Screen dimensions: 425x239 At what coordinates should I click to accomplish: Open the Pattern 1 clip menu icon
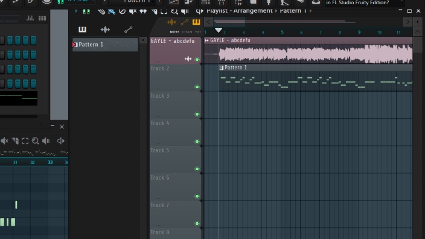221,68
